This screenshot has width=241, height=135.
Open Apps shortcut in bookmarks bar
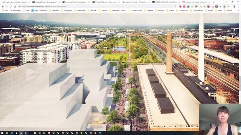pyautogui.click(x=5, y=10)
